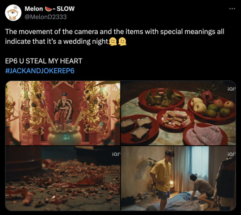The width and height of the screenshot is (241, 215).
Task: Open the red firecracker debris image
Action: click(63, 178)
